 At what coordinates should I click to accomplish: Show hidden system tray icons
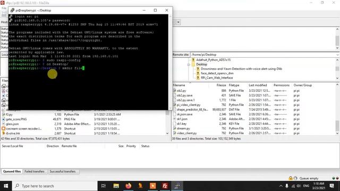pyautogui.click(x=281, y=186)
